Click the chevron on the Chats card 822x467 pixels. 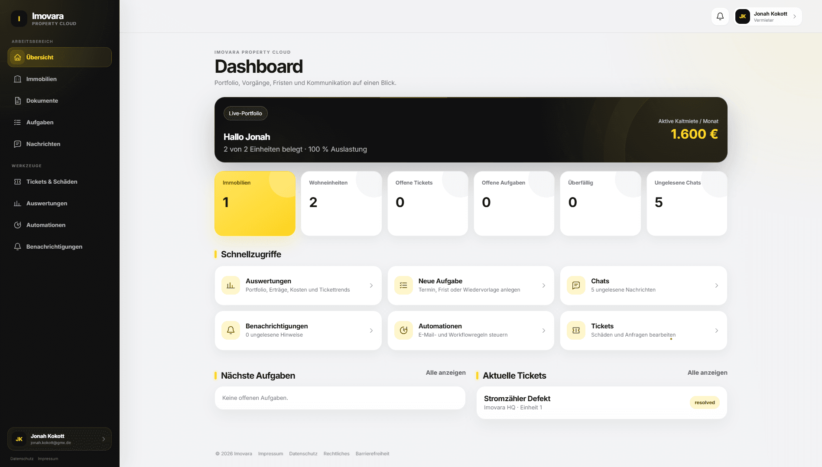[x=717, y=285]
